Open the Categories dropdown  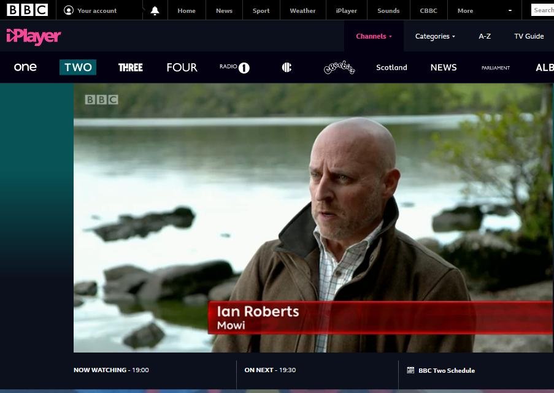pyautogui.click(x=435, y=36)
